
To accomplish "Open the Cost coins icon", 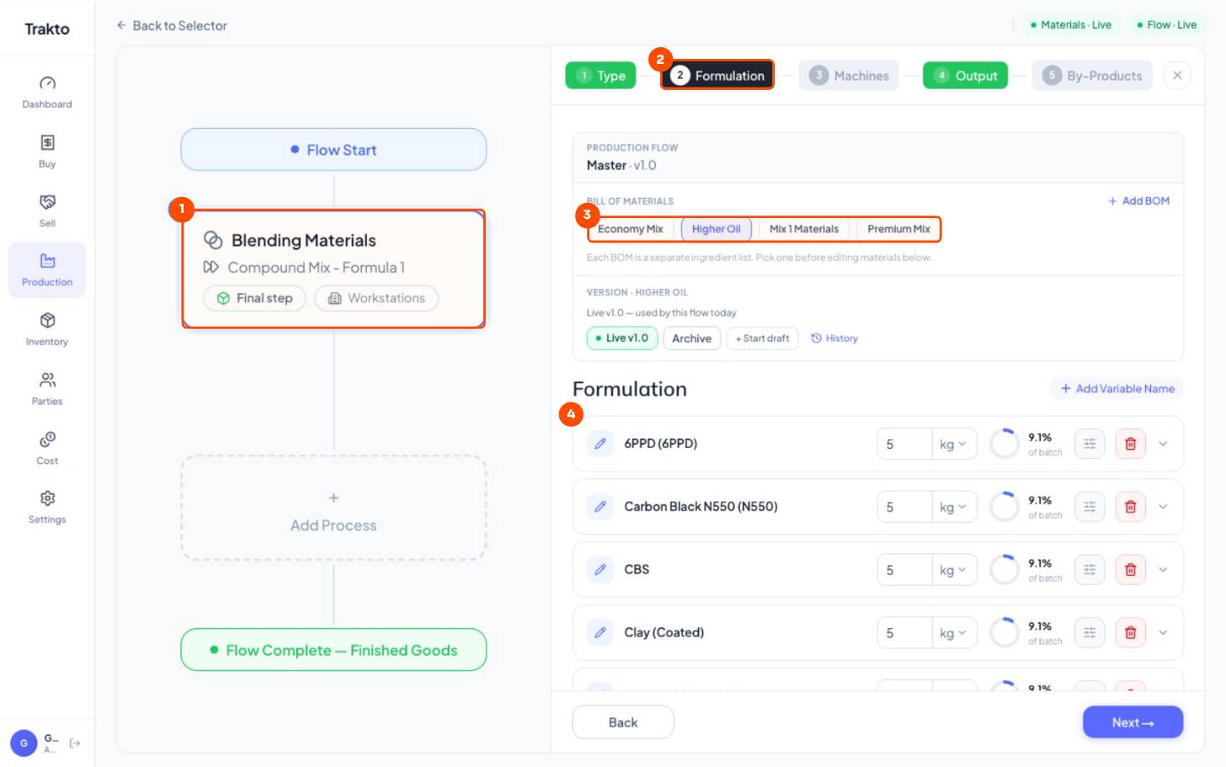I will (47, 439).
